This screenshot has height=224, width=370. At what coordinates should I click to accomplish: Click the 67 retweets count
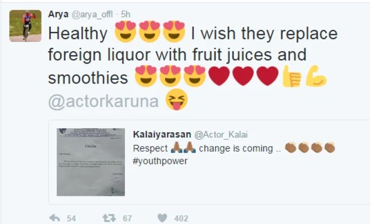[x=127, y=218]
